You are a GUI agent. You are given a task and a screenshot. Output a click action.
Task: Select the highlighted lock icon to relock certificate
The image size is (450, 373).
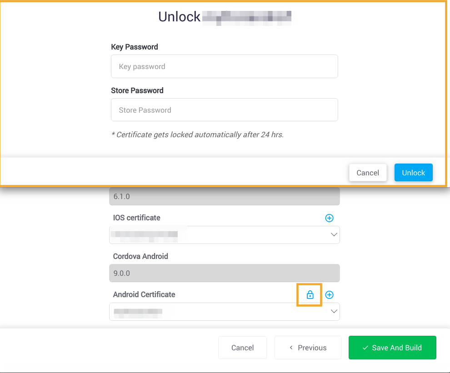coord(309,294)
